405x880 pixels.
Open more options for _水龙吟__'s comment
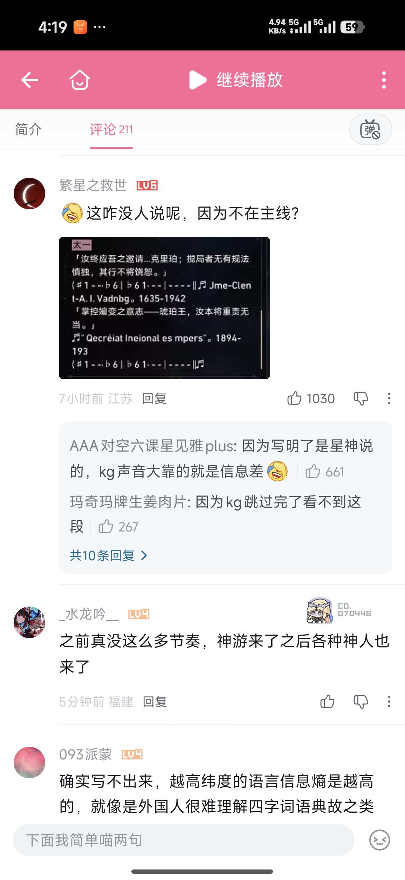coord(389,702)
